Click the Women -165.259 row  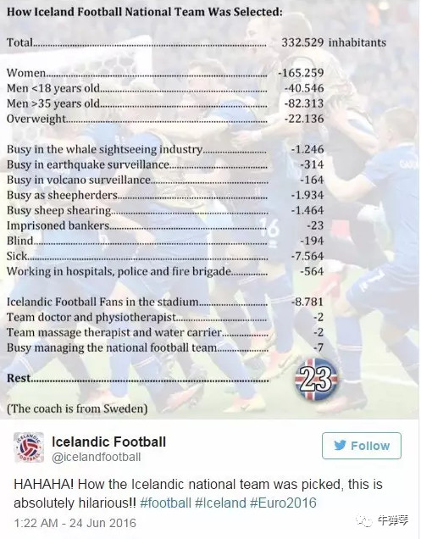point(165,73)
